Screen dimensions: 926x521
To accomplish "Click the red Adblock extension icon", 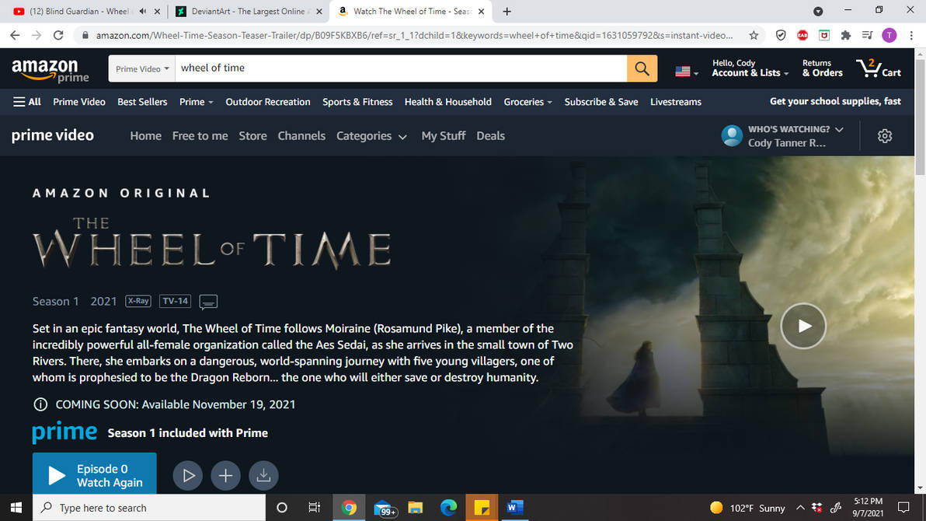I will pos(802,36).
